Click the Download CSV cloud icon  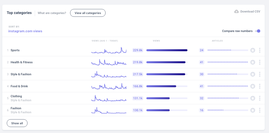coord(236,11)
